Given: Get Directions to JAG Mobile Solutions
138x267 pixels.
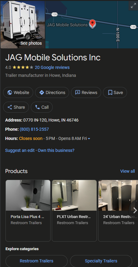Looking at the screenshot, I should 52,92.
